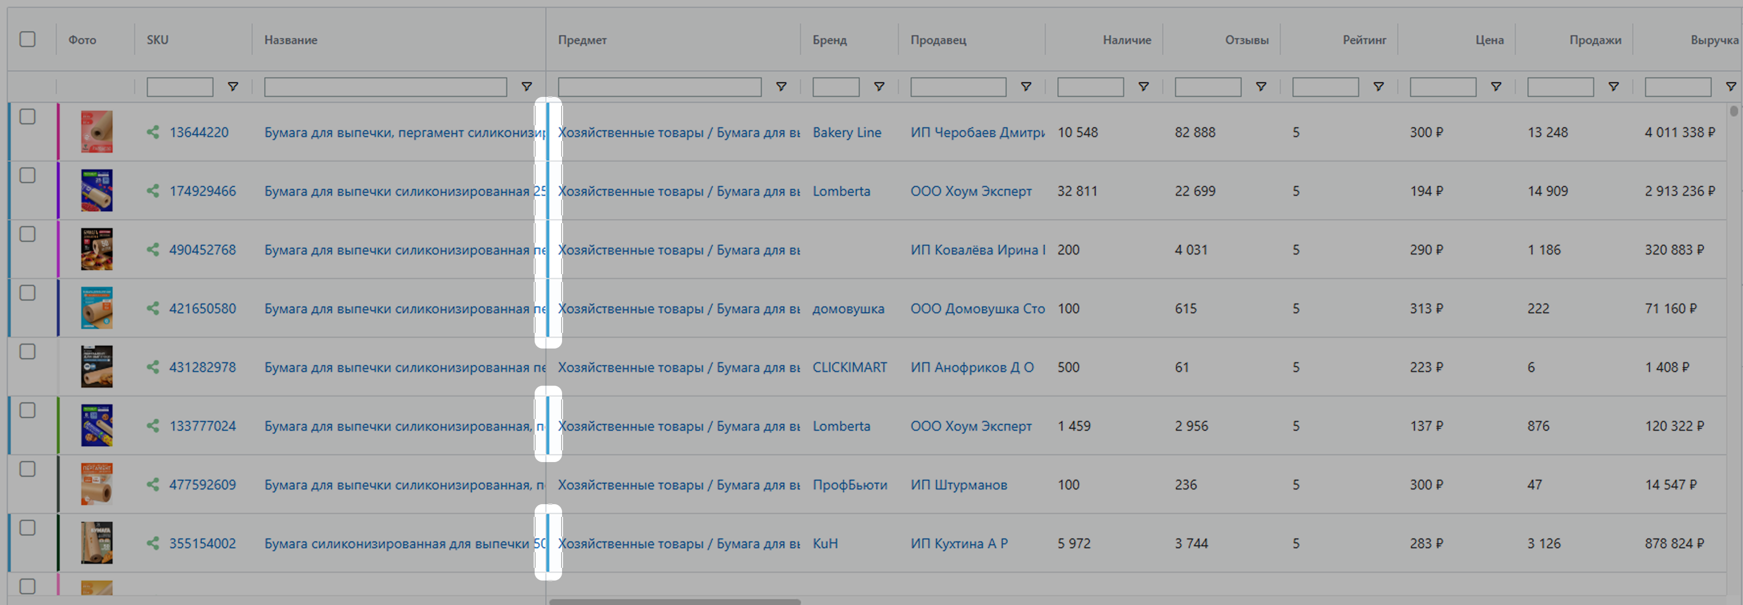Select checkbox for SKU 431282978 row
Screen dimensions: 1743x605
pos(27,351)
